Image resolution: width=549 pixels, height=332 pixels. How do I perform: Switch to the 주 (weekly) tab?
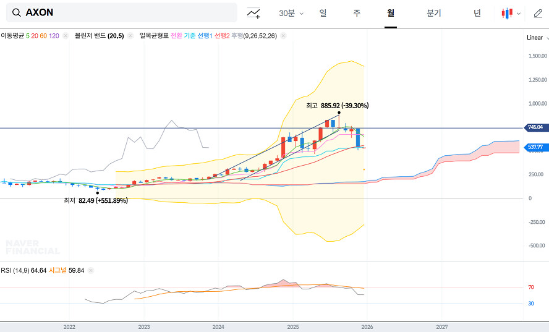[357, 14]
